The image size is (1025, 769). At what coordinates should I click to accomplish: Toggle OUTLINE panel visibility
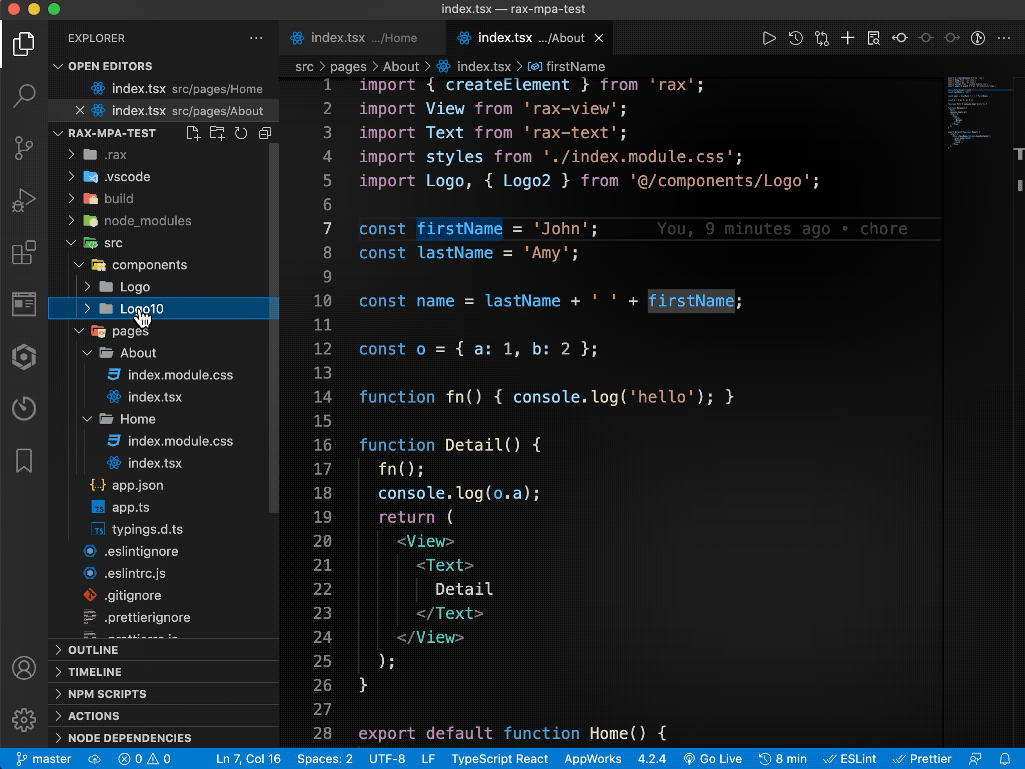click(91, 649)
